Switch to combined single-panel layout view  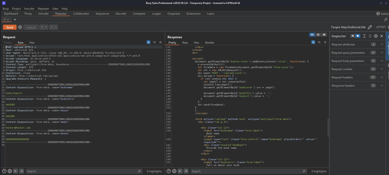324,35
